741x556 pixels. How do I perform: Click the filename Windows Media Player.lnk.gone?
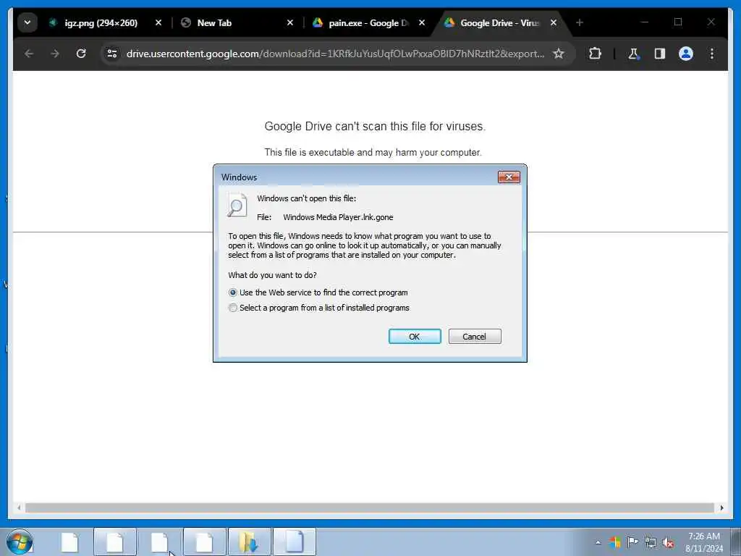click(x=338, y=217)
